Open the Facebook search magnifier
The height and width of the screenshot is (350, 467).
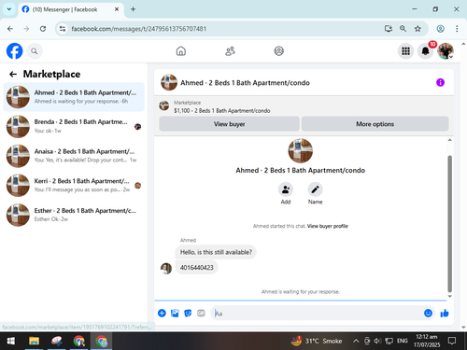[35, 51]
